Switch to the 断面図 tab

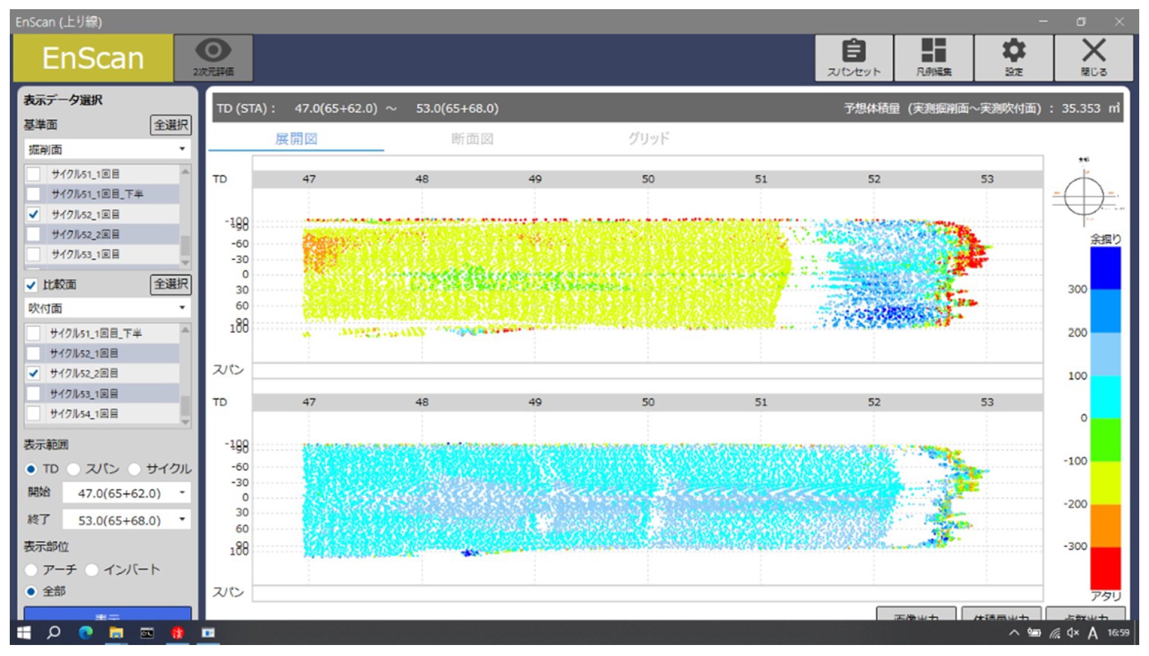click(472, 139)
